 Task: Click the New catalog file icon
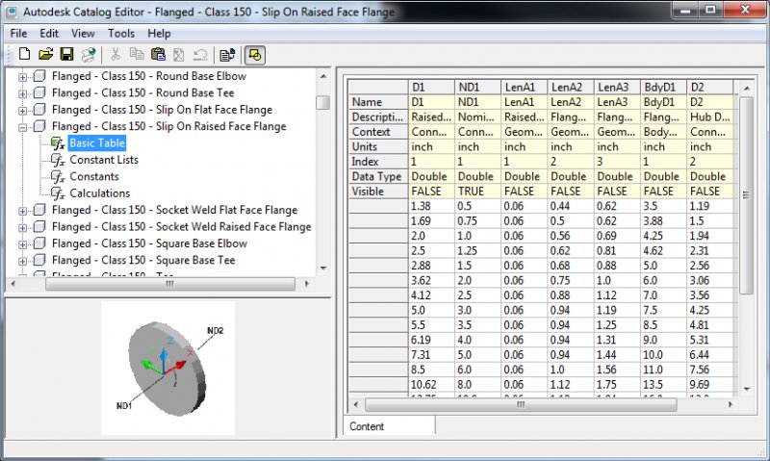[24, 55]
